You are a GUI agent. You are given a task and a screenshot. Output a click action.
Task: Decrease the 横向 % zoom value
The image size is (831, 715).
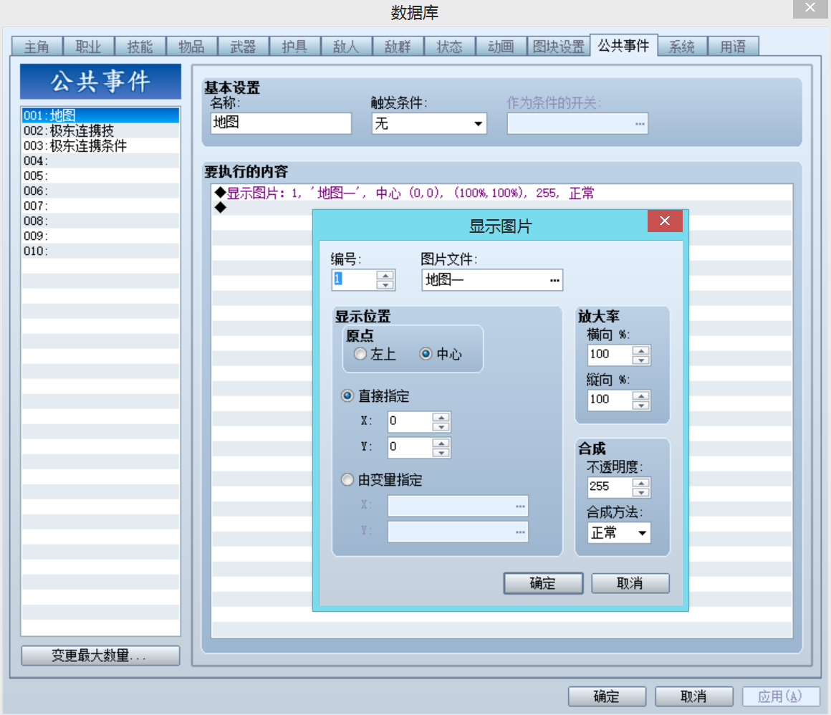click(x=640, y=360)
